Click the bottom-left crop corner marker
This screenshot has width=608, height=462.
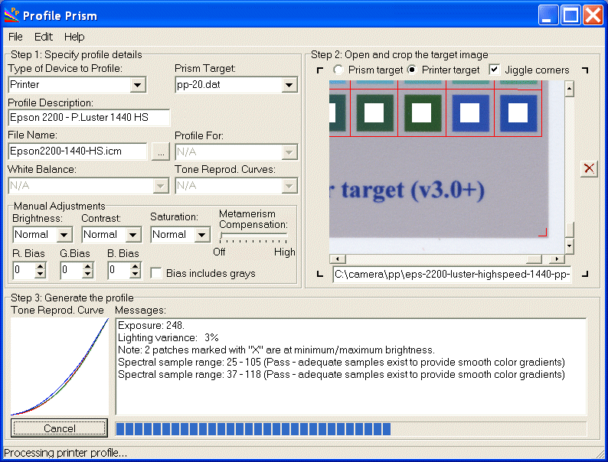coord(320,274)
